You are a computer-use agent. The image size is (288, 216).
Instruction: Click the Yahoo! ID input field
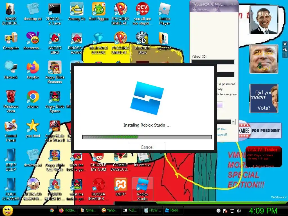point(213,62)
